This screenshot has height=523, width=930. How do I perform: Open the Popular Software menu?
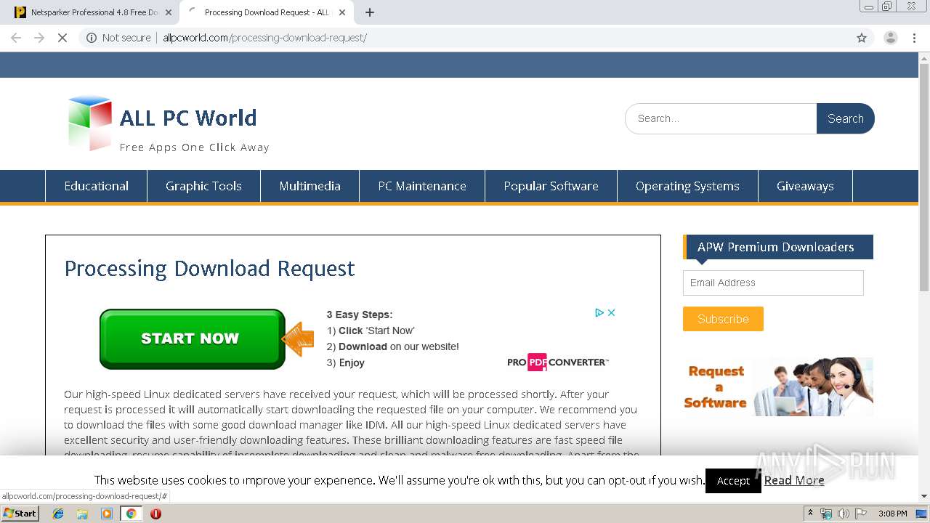point(551,186)
